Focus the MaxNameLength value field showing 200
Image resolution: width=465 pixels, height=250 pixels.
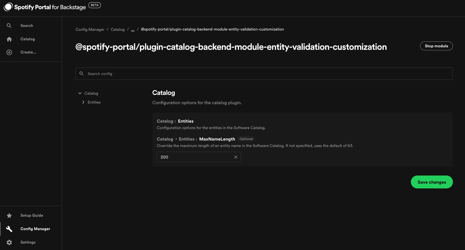pos(199,157)
